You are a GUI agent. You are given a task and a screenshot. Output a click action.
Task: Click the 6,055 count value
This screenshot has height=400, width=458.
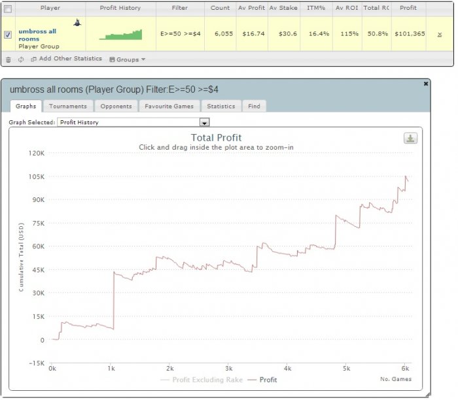coord(224,34)
